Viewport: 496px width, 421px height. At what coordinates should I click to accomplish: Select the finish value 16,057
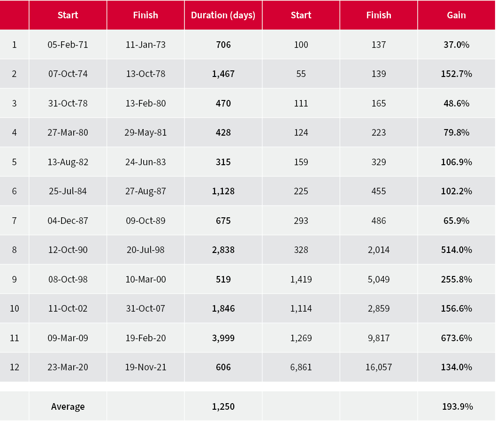tap(378, 367)
